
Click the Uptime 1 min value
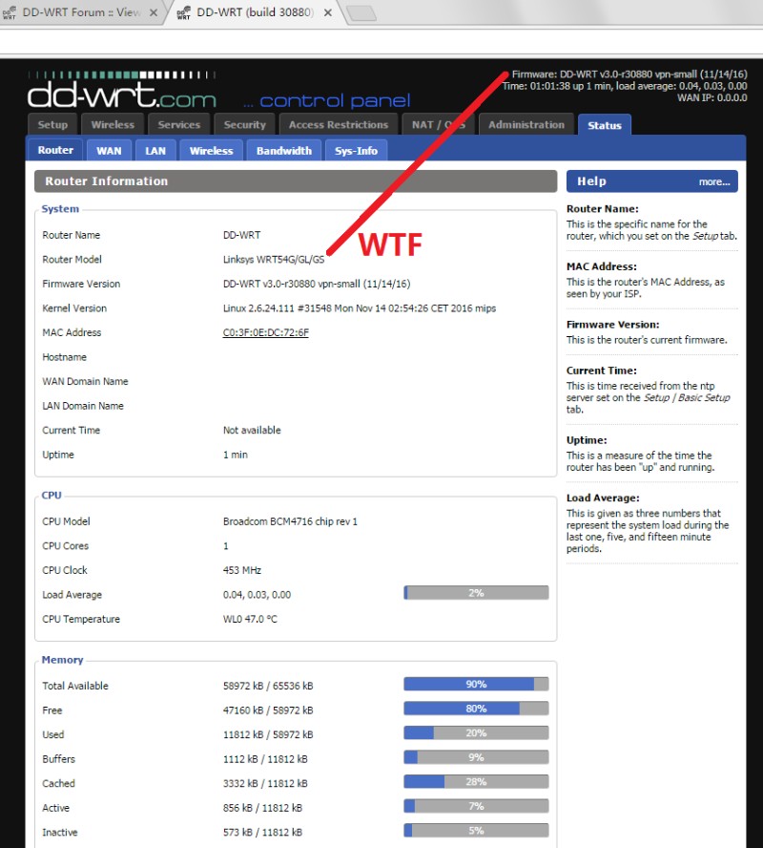tap(236, 455)
